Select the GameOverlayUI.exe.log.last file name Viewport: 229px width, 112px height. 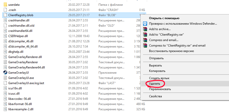(x=26, y=83)
